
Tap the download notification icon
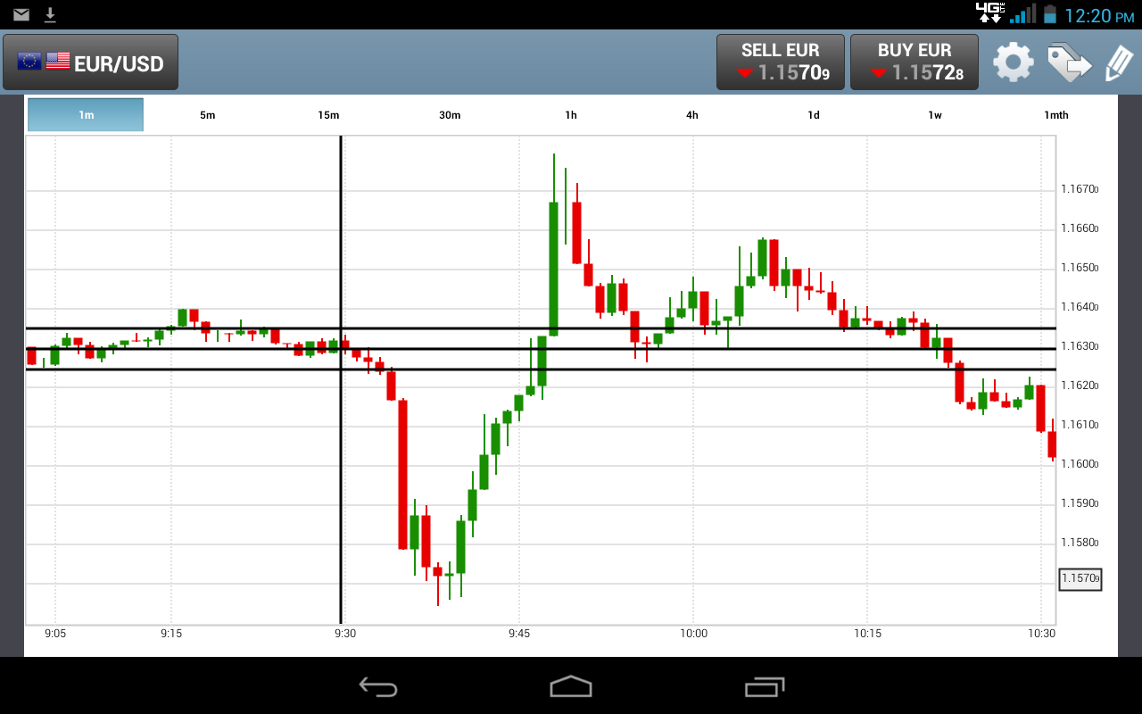(50, 14)
